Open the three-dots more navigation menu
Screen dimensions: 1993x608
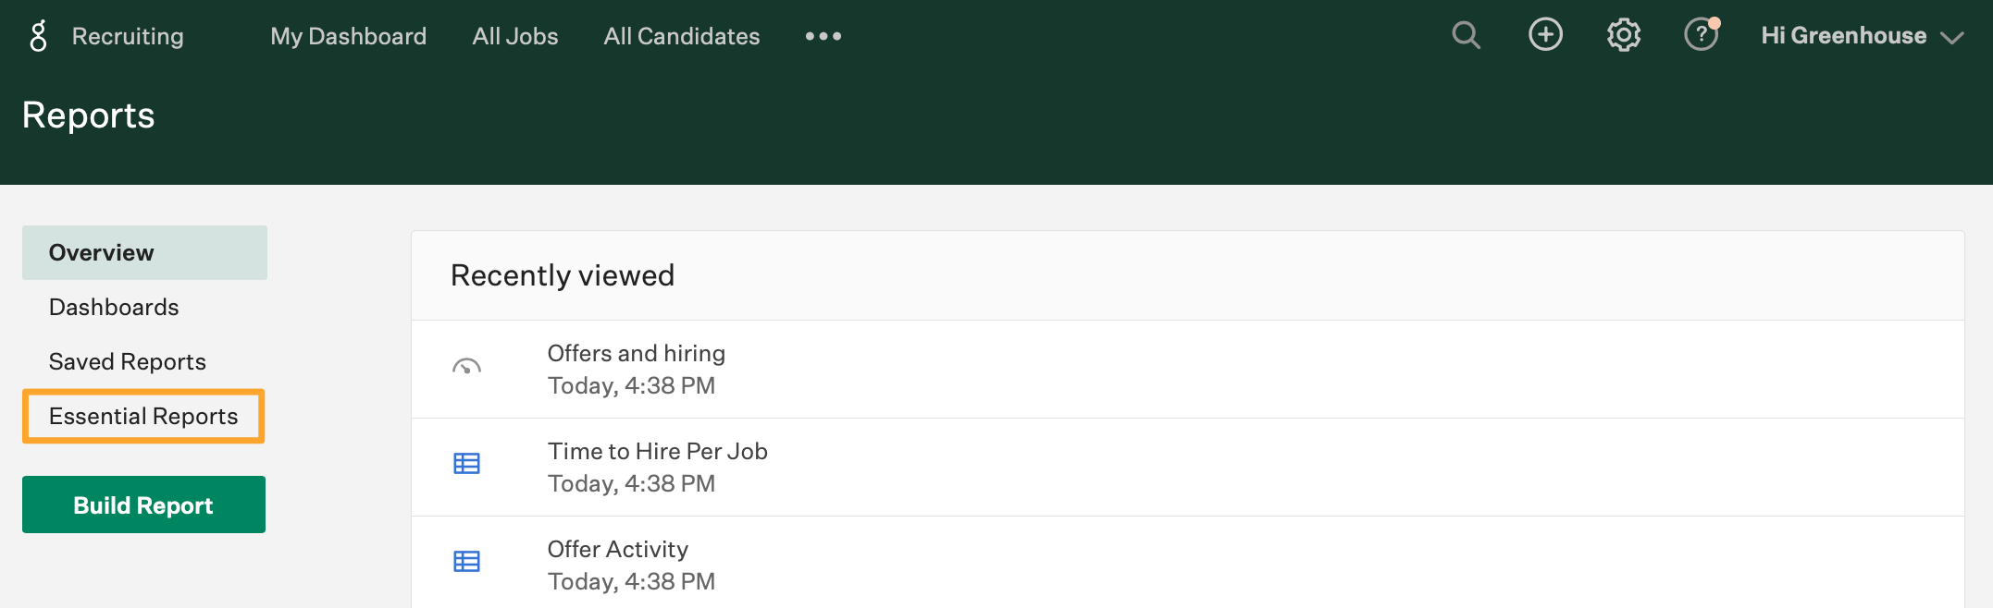823,36
